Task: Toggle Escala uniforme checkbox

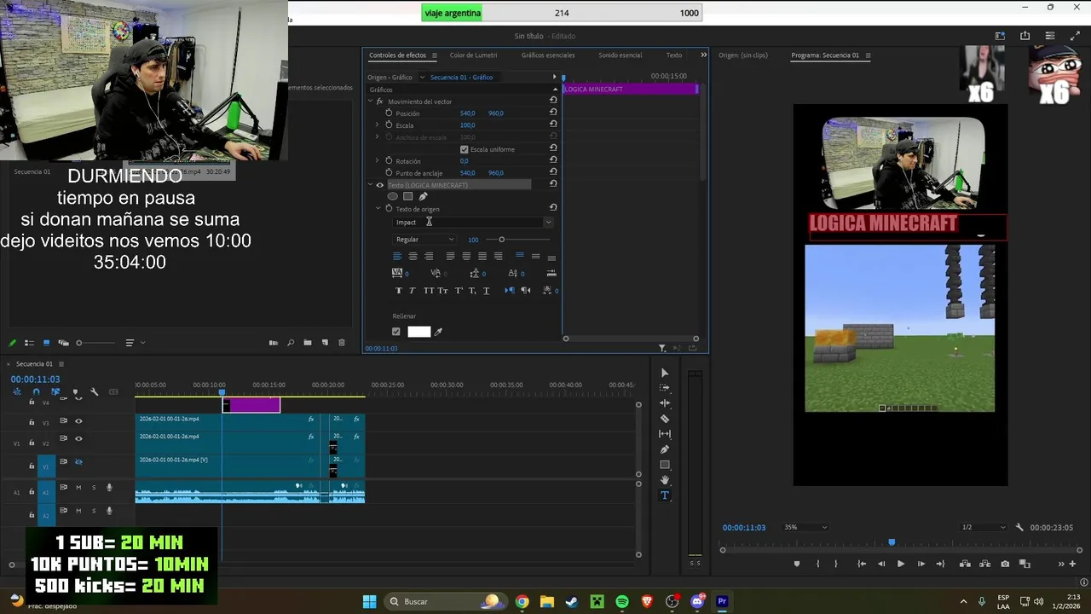Action: click(464, 149)
